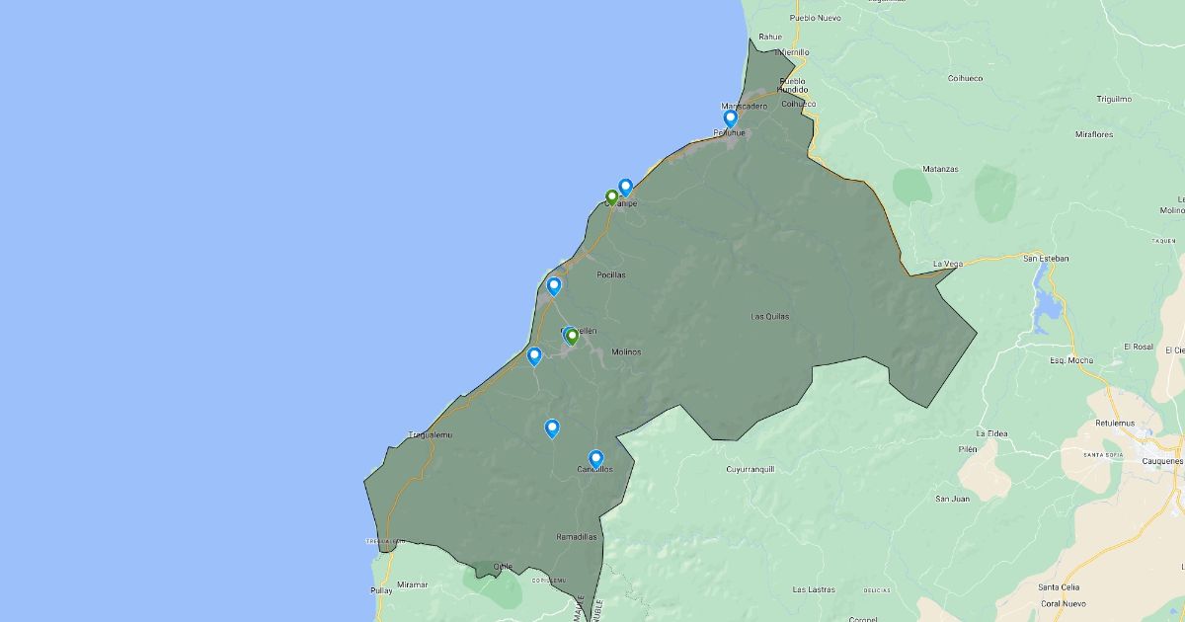Select the blue pin northwest of Canelillos

point(552,428)
